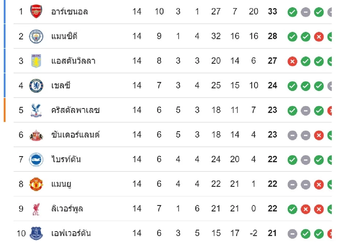Select the Brighton seagull badge
The image size is (348, 243).
pos(36,160)
